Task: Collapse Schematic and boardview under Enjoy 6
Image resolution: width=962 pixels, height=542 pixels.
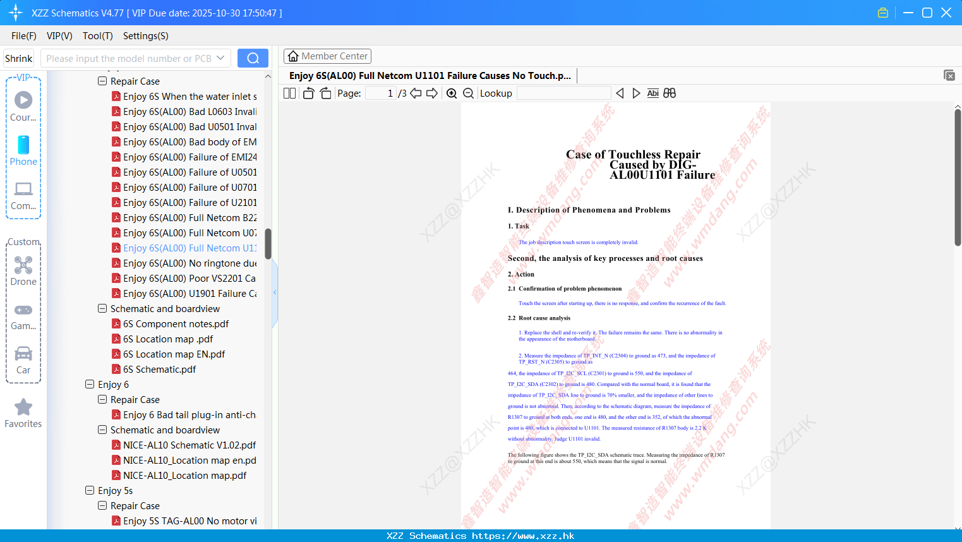Action: click(x=102, y=430)
